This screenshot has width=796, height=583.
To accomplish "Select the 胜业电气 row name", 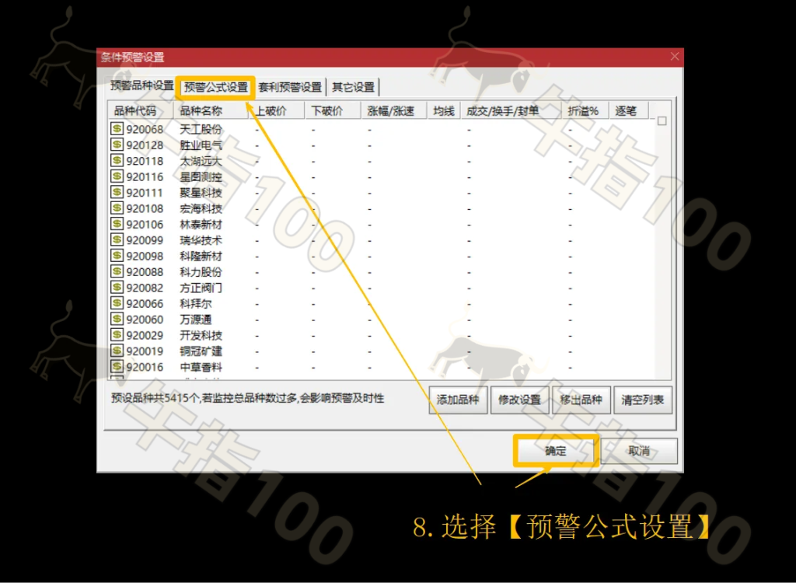I will [x=201, y=145].
